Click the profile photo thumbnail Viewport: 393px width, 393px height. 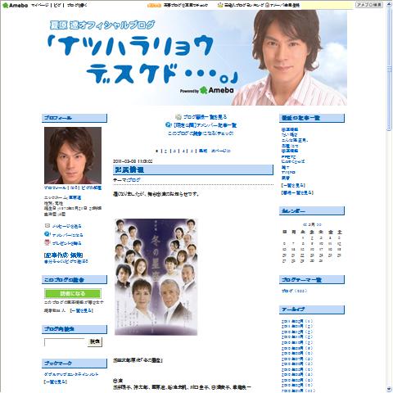(x=73, y=156)
